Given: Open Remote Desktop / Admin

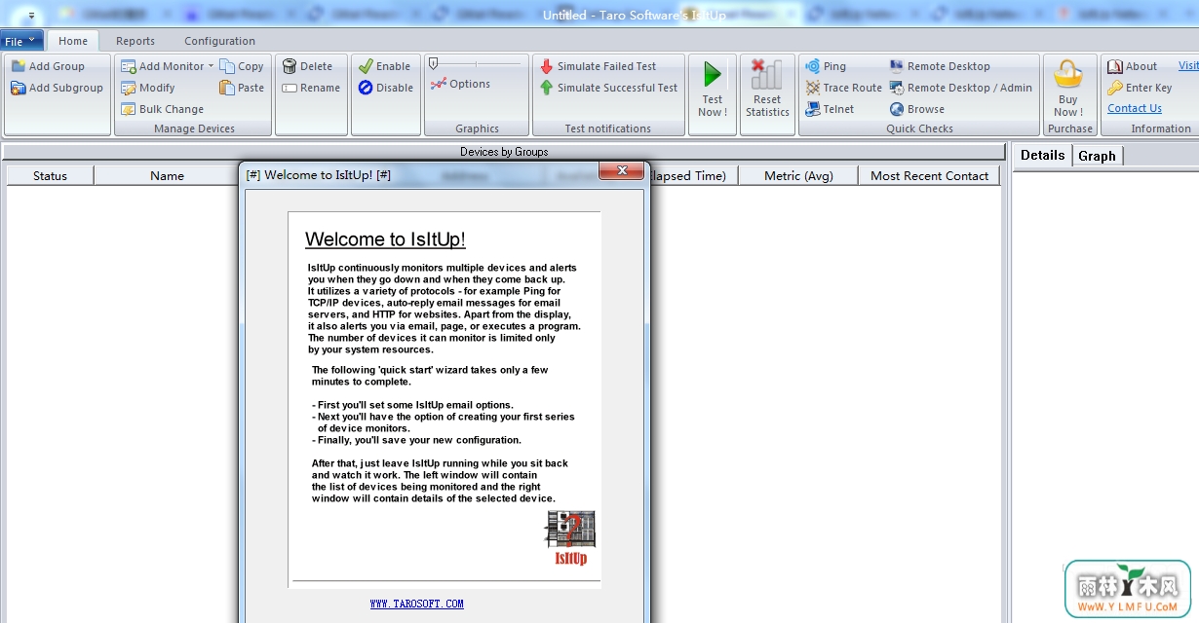Looking at the screenshot, I should (x=960, y=88).
